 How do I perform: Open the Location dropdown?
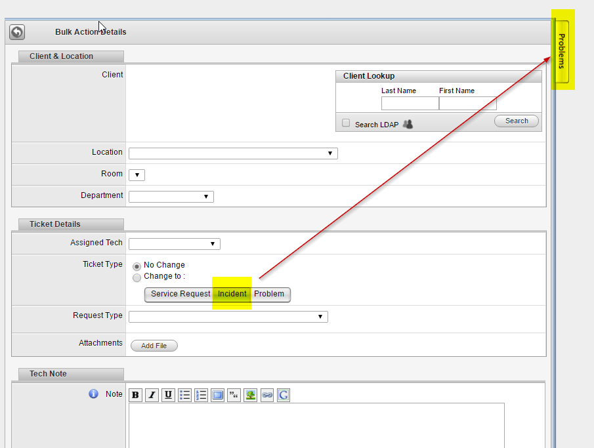tap(233, 153)
